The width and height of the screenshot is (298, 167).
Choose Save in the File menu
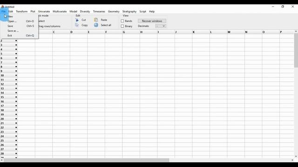[x=20, y=26]
